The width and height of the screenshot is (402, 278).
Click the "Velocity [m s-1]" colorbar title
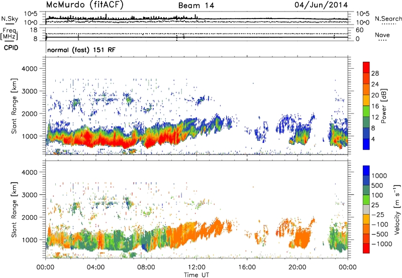[397, 209]
